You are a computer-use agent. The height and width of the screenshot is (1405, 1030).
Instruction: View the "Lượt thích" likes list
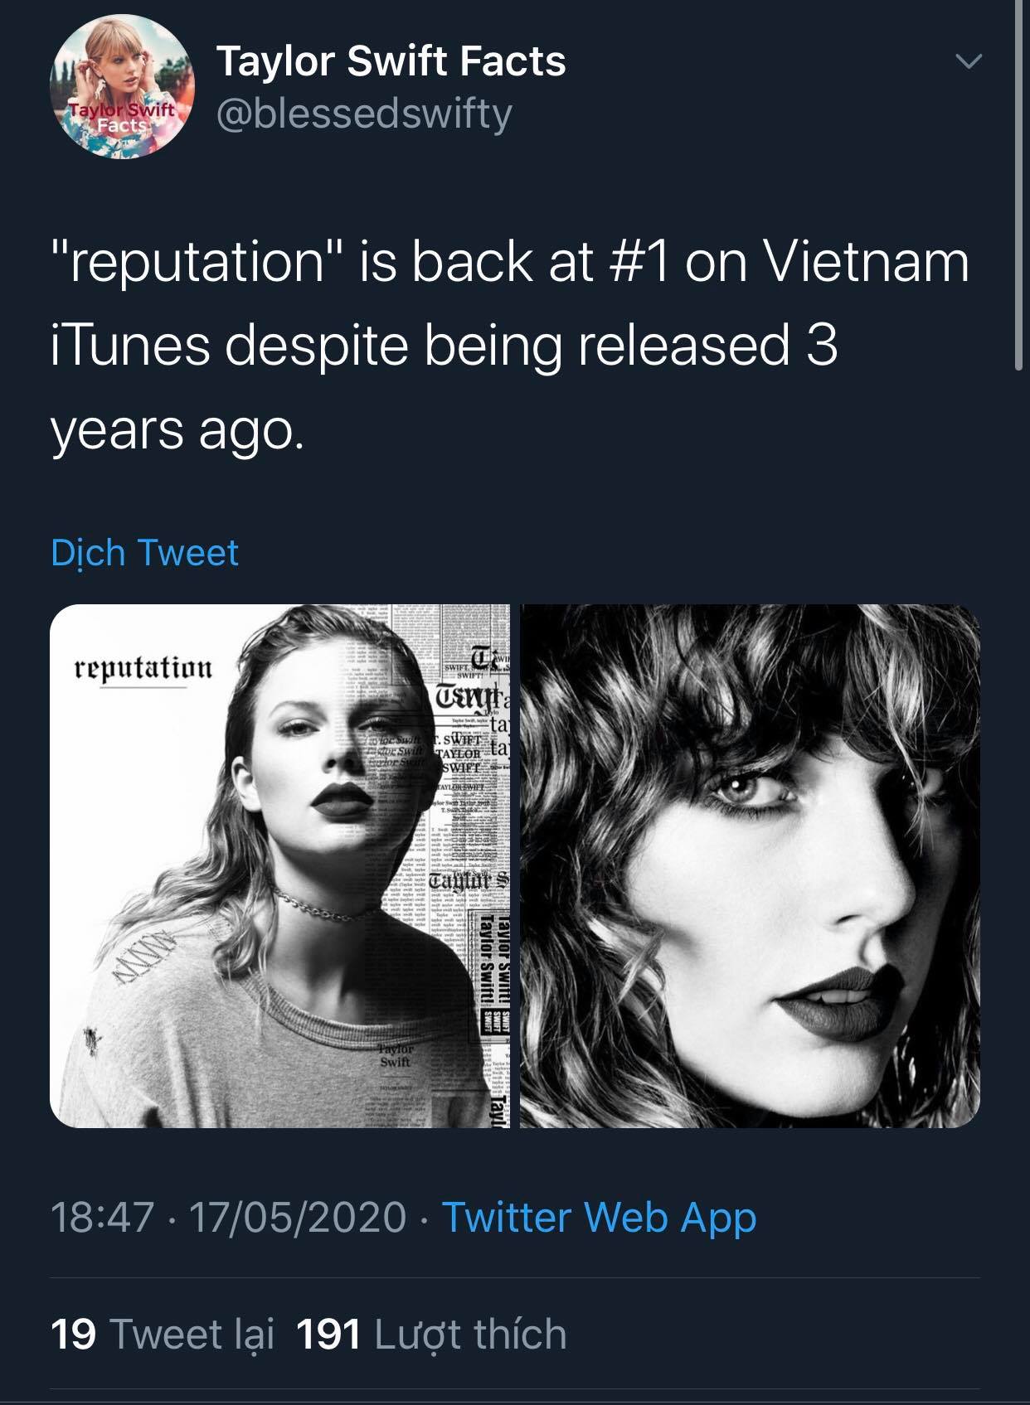470,1335
